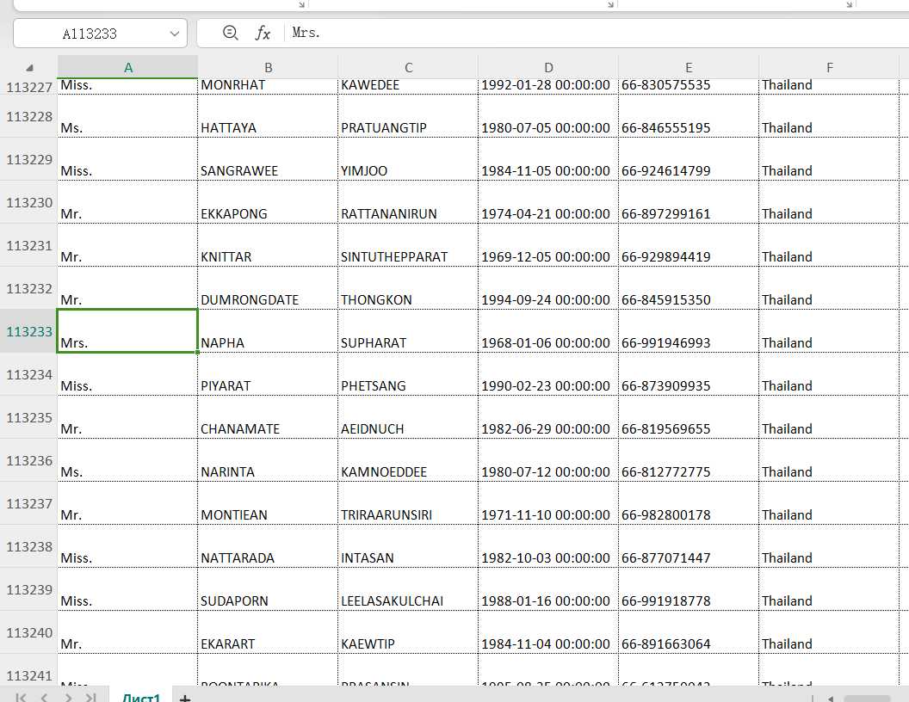Viewport: 909px width, 702px height.
Task: Open the Name Box dropdown arrow
Action: (174, 34)
